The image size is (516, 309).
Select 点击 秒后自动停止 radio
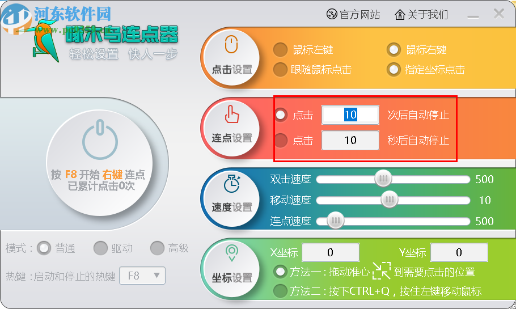click(x=280, y=140)
